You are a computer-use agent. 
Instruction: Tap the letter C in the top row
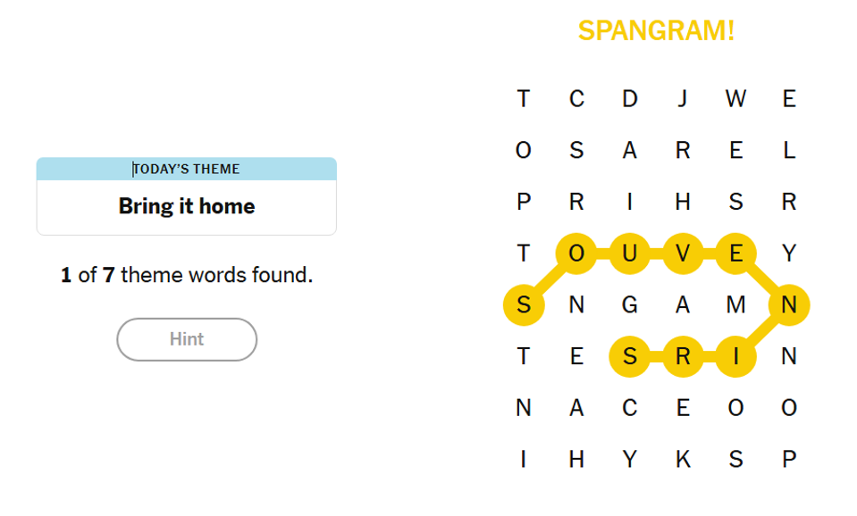point(577,99)
